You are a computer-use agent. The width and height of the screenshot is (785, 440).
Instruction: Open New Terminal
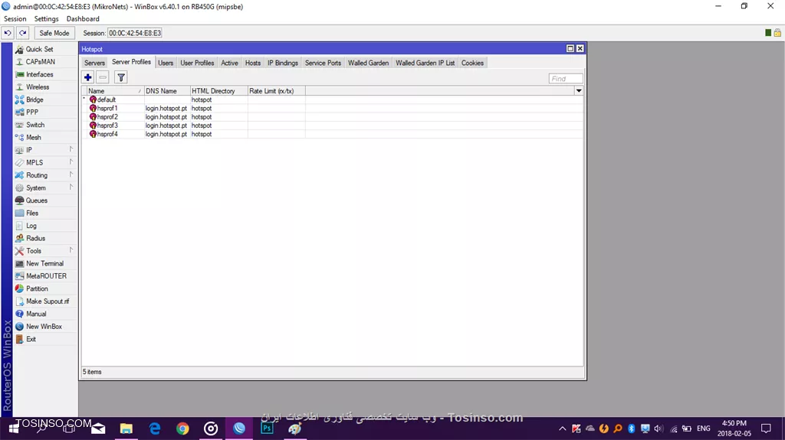pos(45,263)
